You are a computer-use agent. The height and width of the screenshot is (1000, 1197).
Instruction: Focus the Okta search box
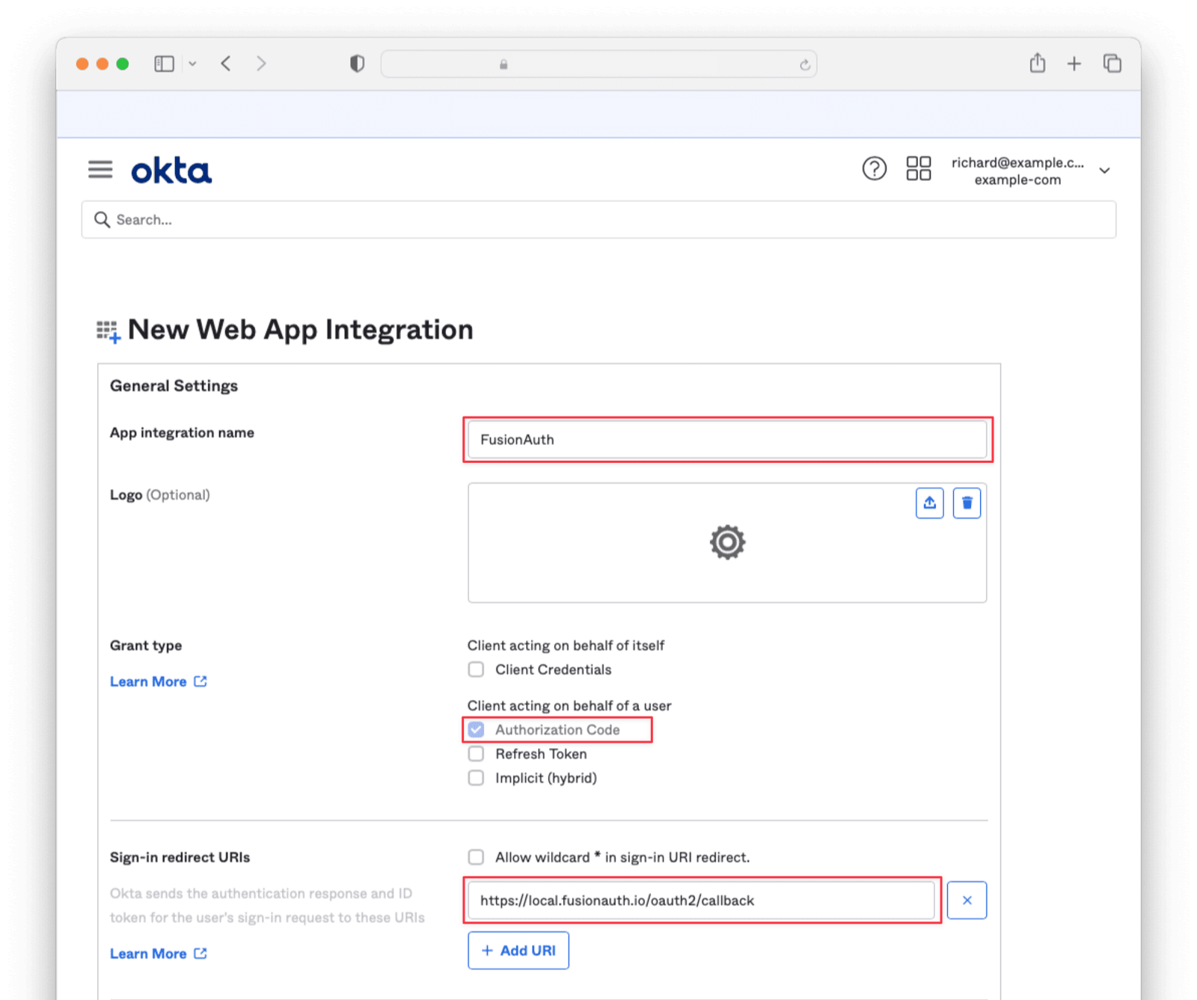click(598, 220)
